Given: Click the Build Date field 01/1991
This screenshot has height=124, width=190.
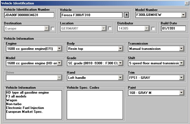Looking at the screenshot, I should pos(173,28).
